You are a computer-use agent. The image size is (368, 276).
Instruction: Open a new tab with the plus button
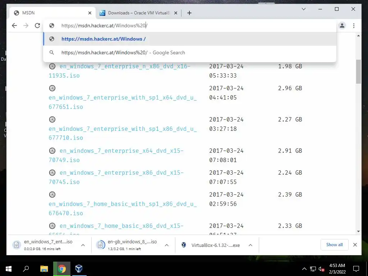(x=189, y=13)
